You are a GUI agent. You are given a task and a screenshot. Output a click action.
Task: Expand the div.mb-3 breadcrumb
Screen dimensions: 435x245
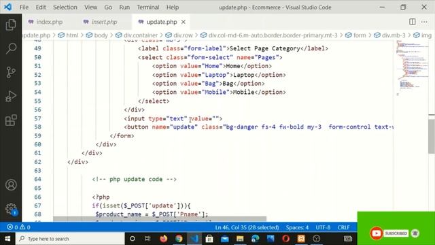(389, 35)
